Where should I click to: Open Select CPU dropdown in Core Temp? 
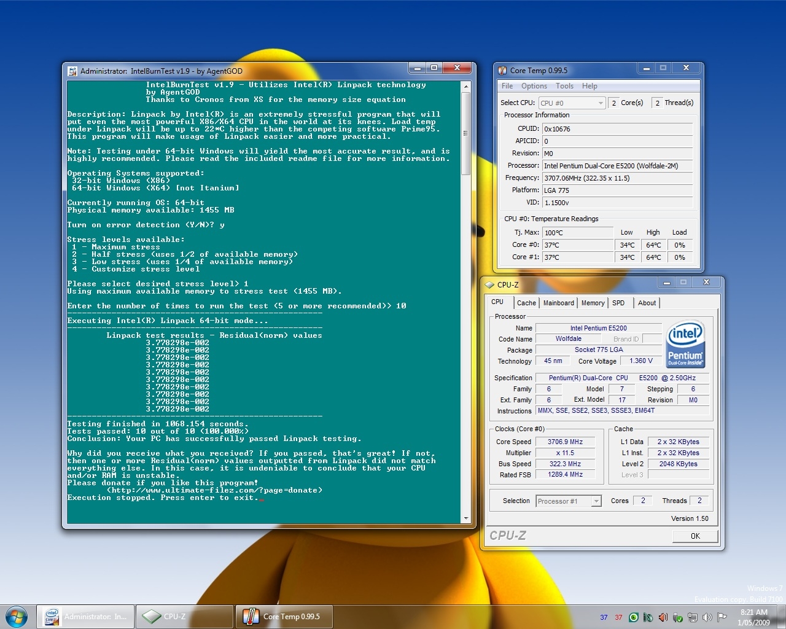pos(572,103)
